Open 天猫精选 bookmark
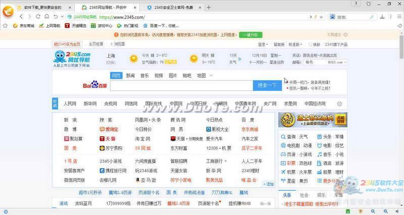The width and height of the screenshot is (404, 215). tap(75, 26)
